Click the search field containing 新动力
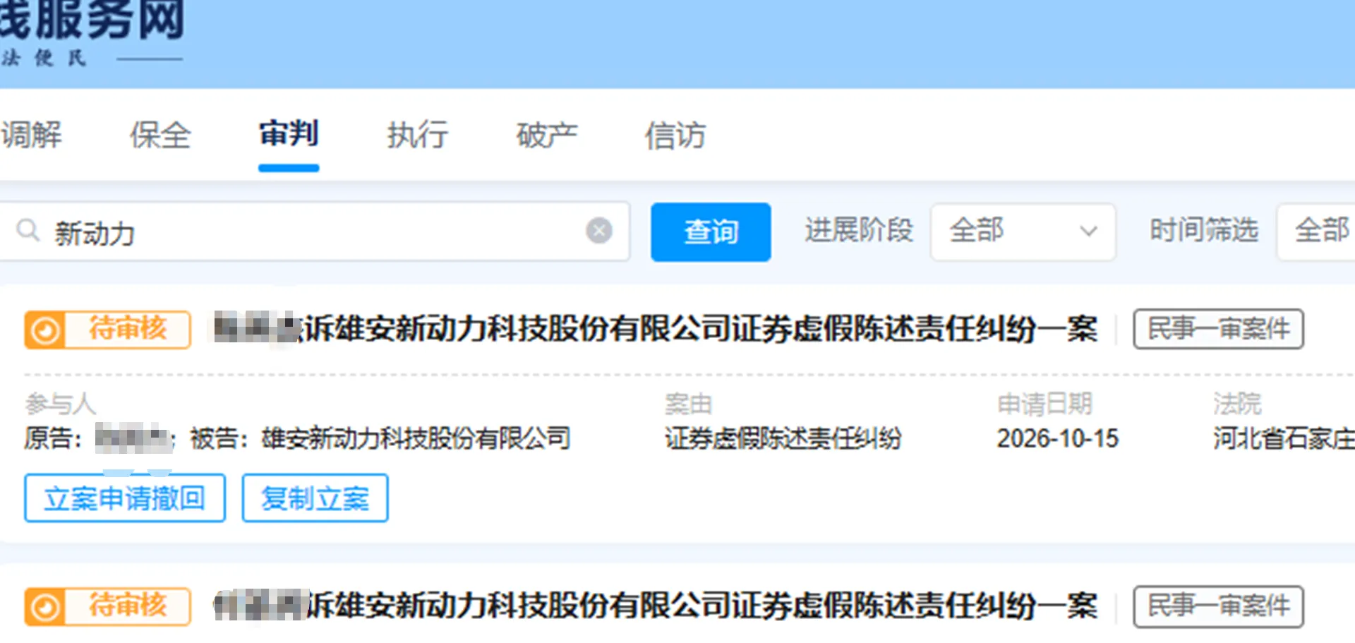The image size is (1355, 643). [x=314, y=232]
